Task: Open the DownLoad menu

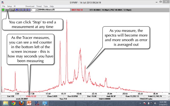Action: pos(30,6)
